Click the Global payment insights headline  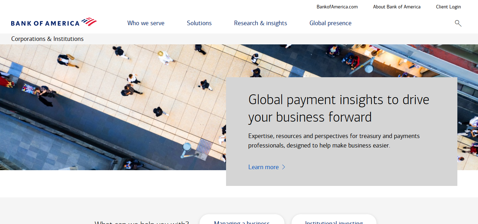339,108
